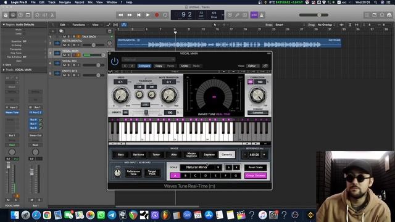Expand the Track VOCAL MAIN disclosure triangle
395x222 pixels.
4,70
